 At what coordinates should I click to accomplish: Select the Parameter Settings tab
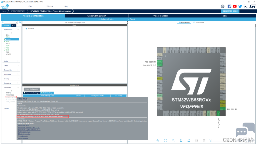(x=31, y=93)
